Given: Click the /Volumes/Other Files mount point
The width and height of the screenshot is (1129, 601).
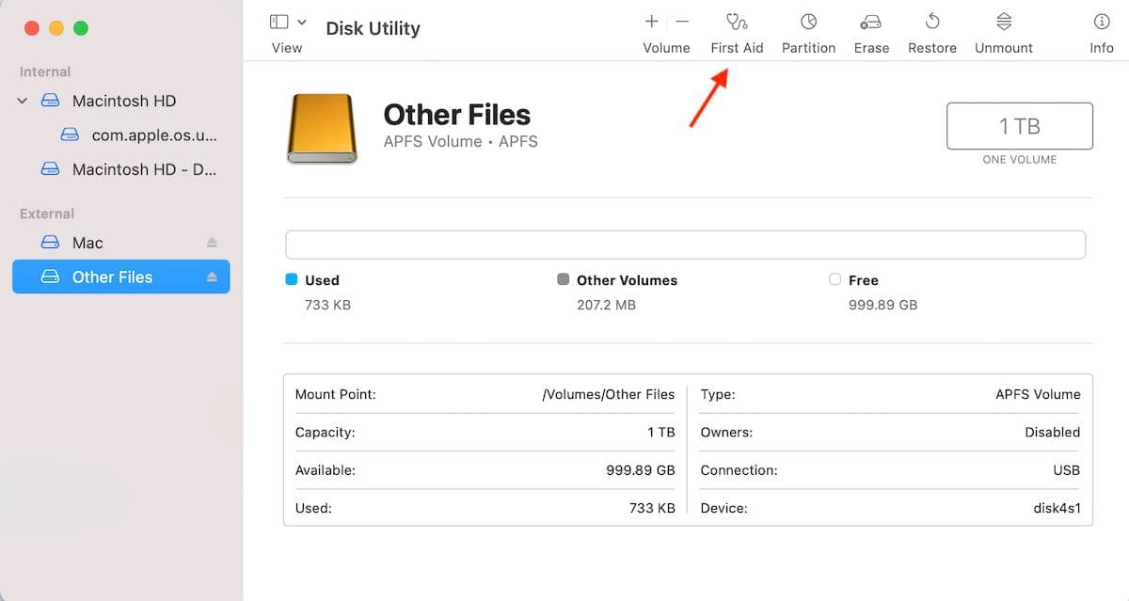Looking at the screenshot, I should [609, 394].
